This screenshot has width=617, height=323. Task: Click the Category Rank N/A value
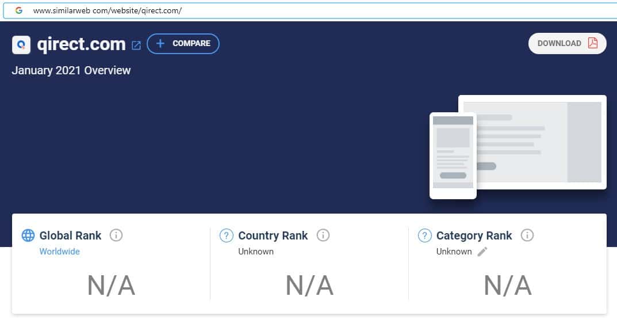[508, 285]
